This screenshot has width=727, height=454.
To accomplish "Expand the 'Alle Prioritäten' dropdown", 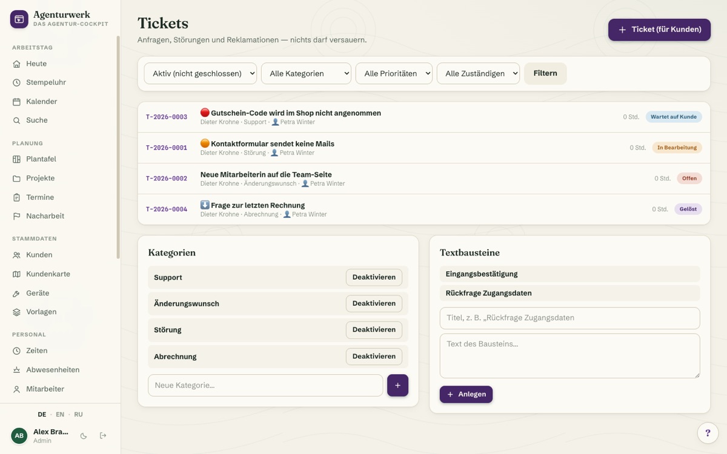I will (x=394, y=73).
